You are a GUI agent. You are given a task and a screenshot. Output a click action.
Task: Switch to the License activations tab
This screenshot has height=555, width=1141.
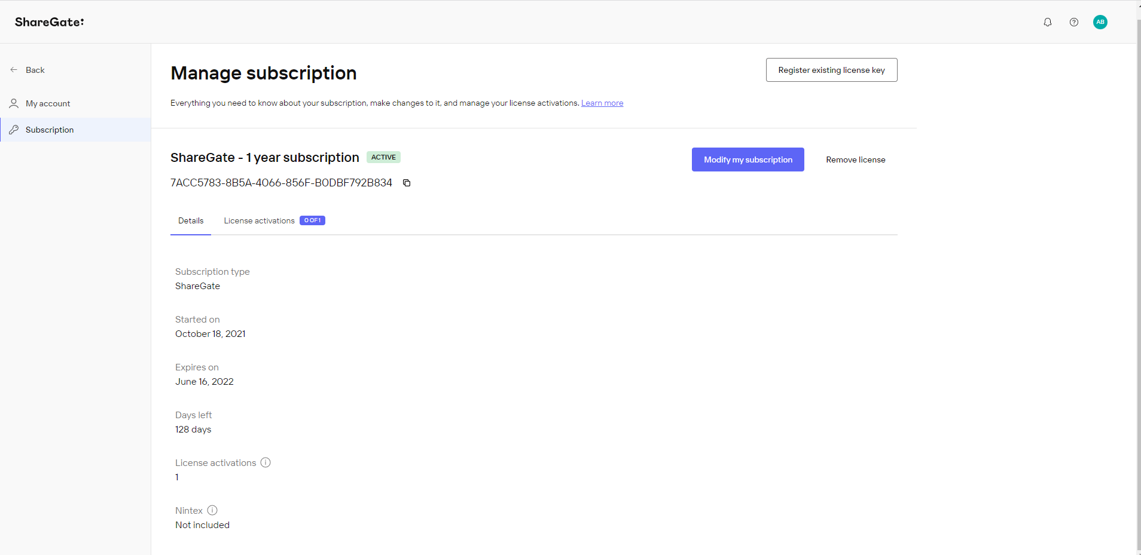click(274, 221)
